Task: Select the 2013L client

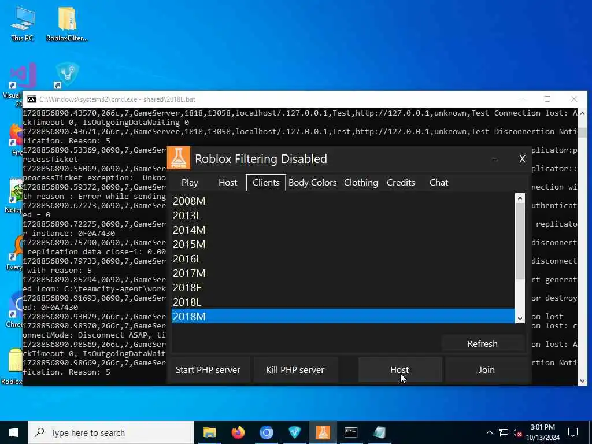Action: pos(343,215)
